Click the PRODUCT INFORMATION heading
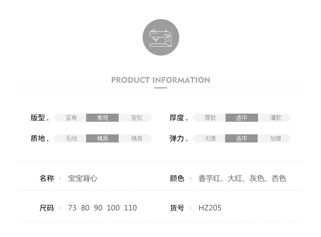The height and width of the screenshot is (237, 321). point(160,80)
